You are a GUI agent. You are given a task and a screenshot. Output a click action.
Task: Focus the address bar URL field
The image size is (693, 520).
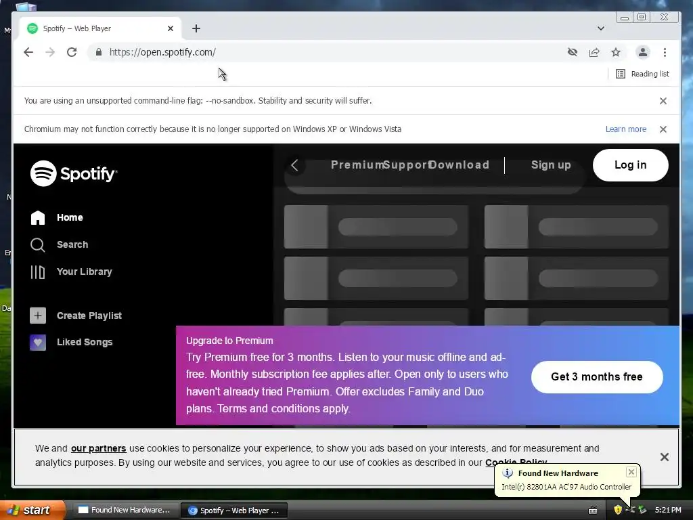point(327,52)
